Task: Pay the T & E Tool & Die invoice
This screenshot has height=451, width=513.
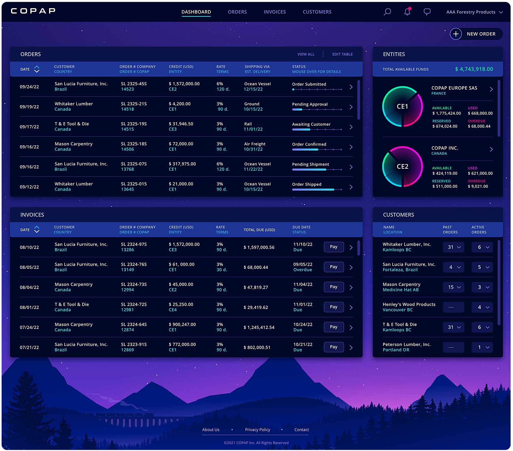Action: coord(334,307)
